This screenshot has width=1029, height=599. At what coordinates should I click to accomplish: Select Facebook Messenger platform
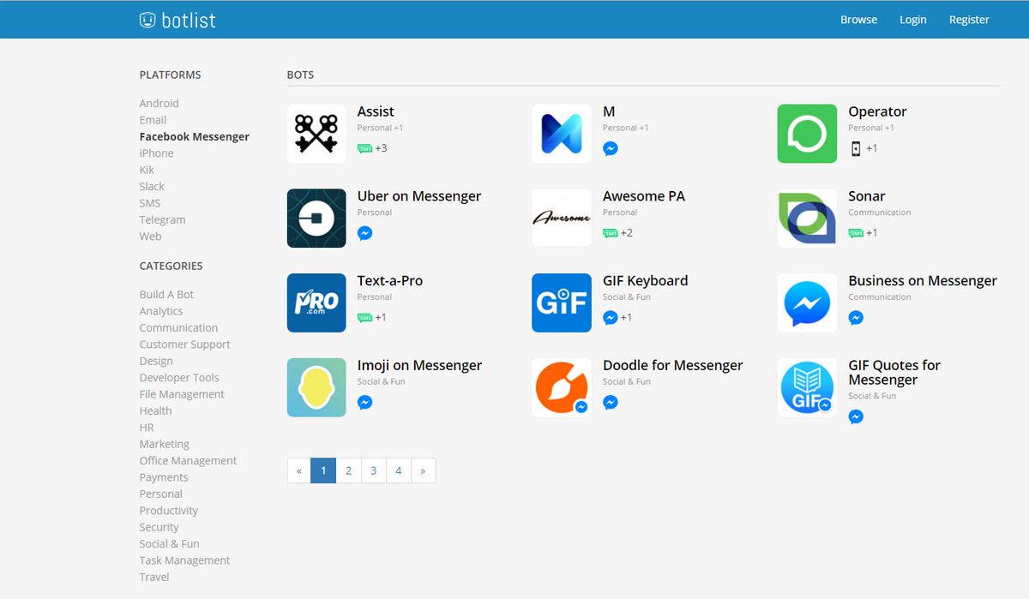(195, 136)
